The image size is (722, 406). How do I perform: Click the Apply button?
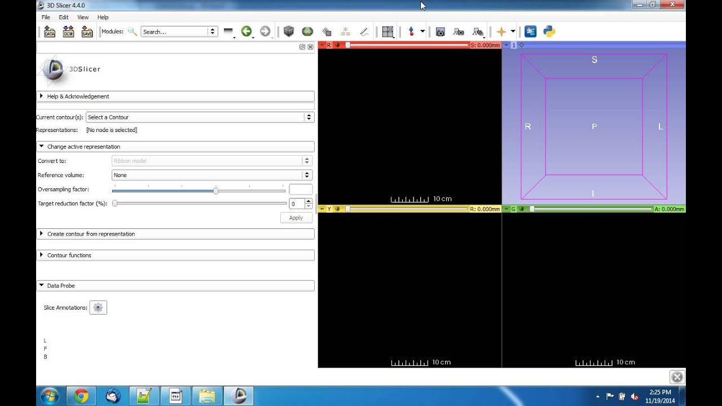click(296, 218)
